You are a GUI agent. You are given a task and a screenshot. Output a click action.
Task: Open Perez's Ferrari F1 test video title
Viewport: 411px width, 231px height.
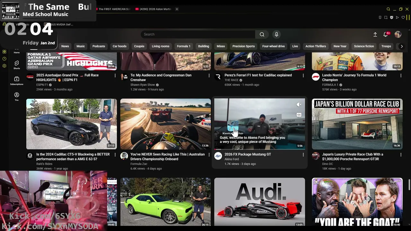pyautogui.click(x=258, y=75)
